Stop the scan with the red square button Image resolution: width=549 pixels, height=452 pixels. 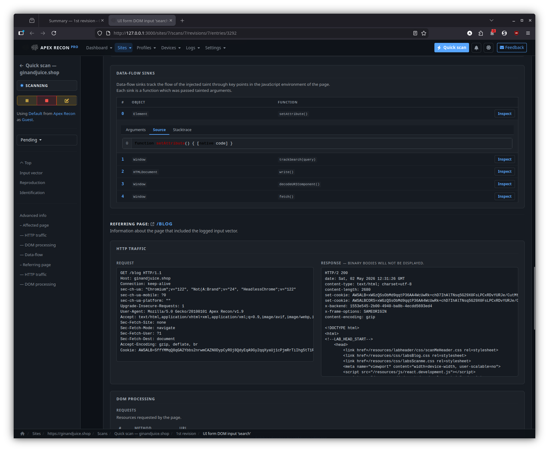pyautogui.click(x=47, y=101)
